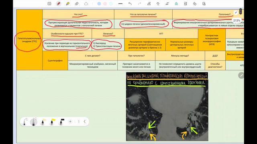Tap the 213% zoom level indicator

(237, 20)
